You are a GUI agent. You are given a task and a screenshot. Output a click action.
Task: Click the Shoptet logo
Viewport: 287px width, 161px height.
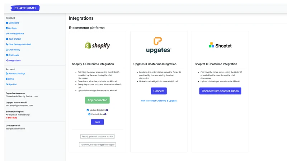(x=220, y=45)
